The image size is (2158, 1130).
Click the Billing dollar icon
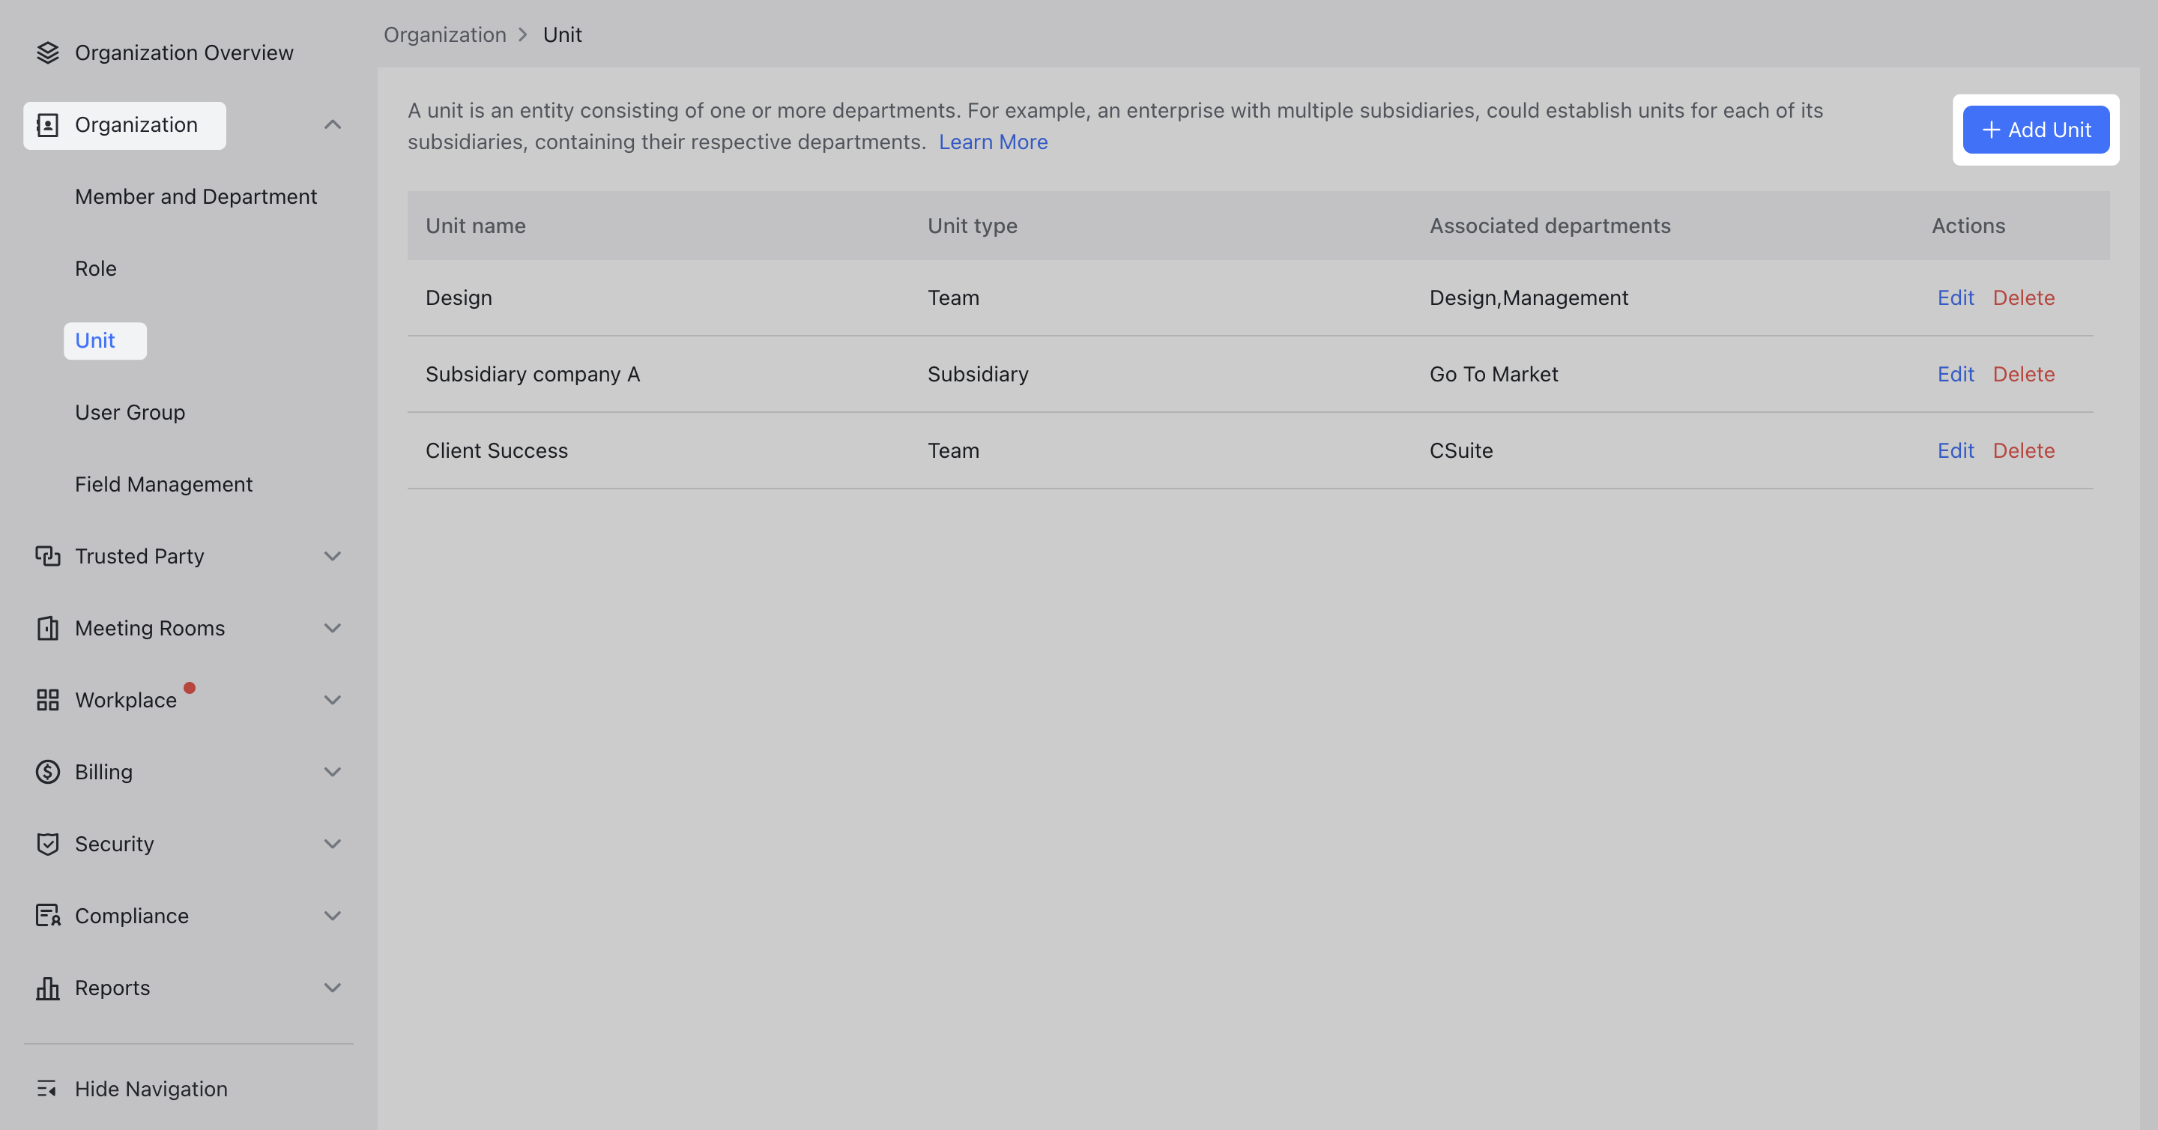click(48, 772)
